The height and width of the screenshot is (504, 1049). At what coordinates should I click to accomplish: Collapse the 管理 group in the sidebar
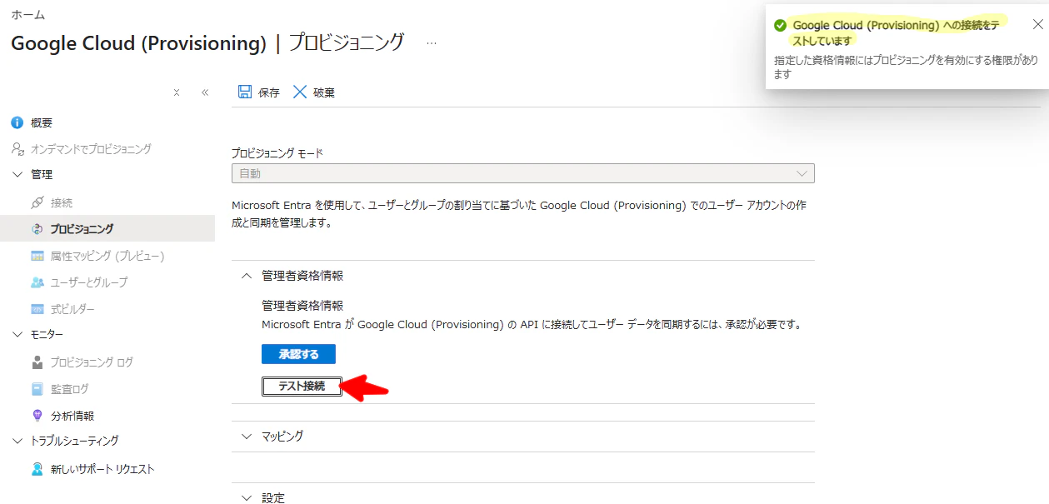[17, 175]
